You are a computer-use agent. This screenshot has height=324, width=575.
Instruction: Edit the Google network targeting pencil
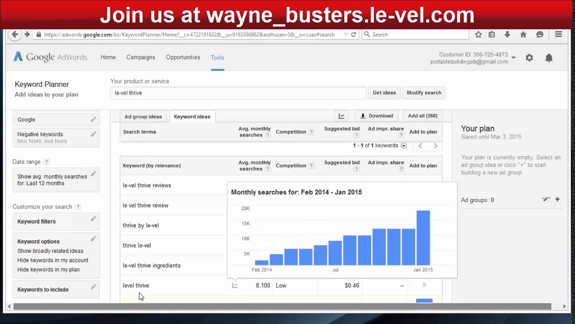click(x=93, y=119)
